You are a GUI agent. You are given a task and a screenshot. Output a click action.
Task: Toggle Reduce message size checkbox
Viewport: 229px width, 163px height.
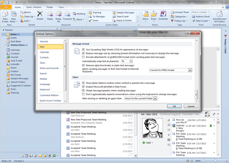83,53
